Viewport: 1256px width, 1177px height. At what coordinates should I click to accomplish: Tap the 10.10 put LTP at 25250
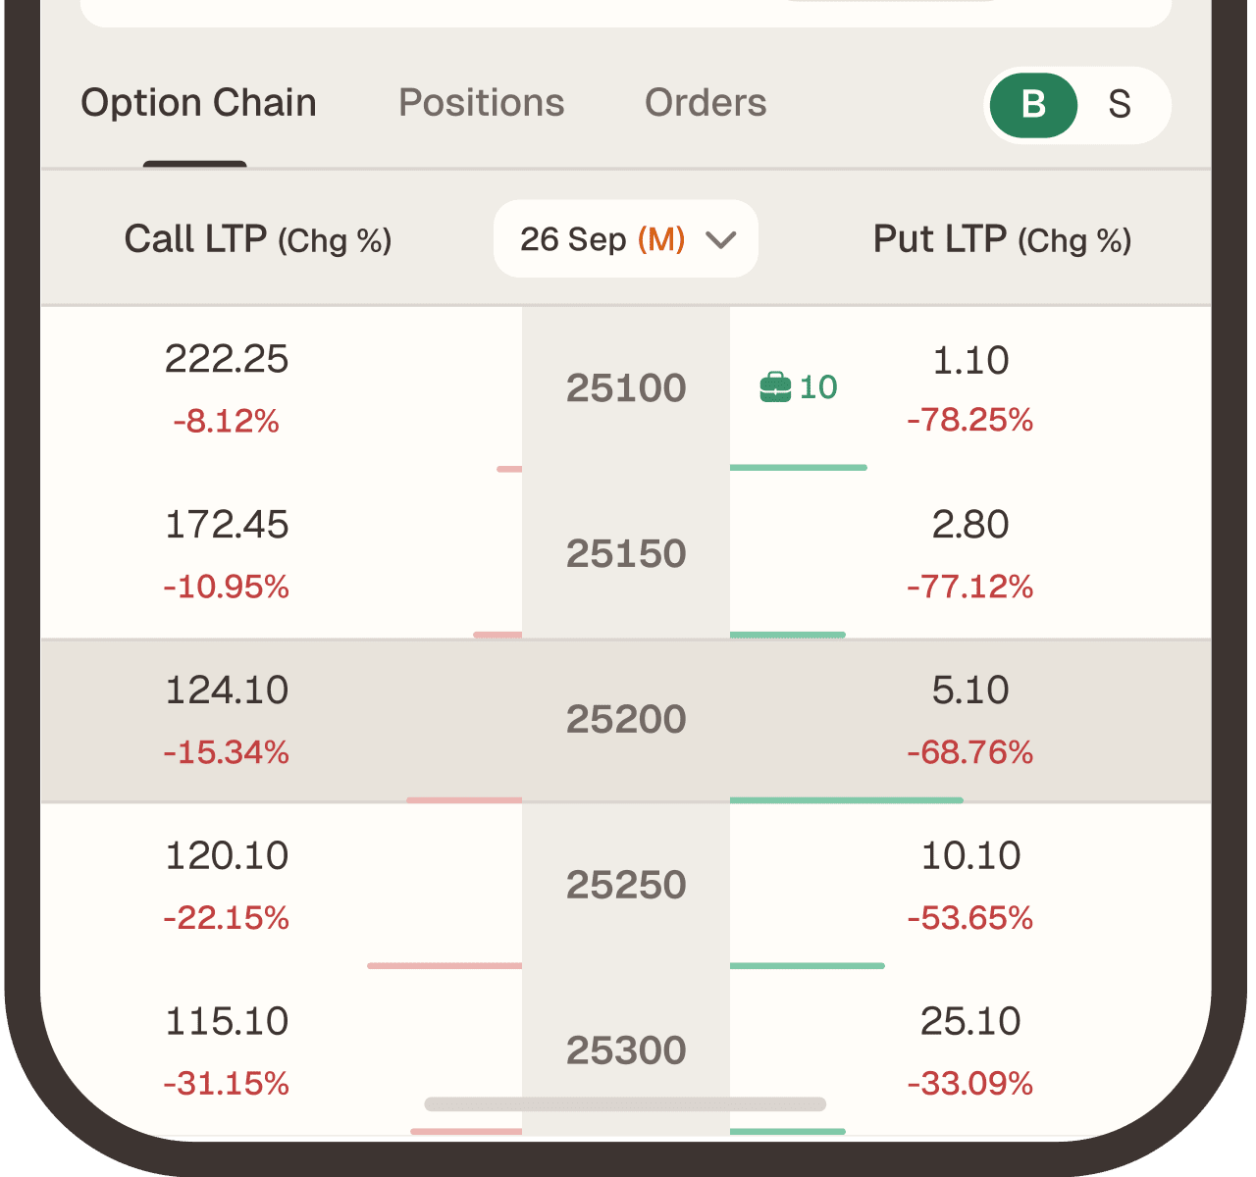tap(970, 856)
